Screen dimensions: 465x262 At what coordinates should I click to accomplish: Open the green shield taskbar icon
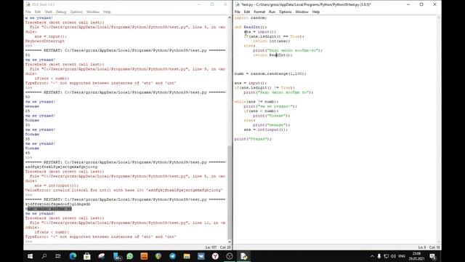point(158,256)
